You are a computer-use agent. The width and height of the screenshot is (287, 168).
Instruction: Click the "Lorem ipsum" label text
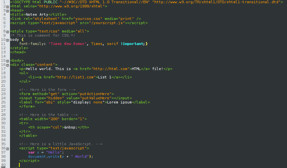pyautogui.click(x=119, y=102)
